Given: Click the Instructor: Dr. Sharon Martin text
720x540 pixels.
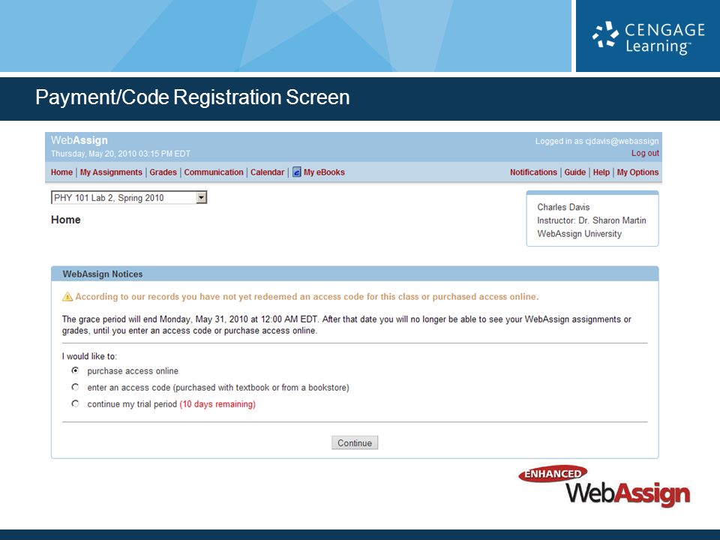Looking at the screenshot, I should pyautogui.click(x=592, y=220).
